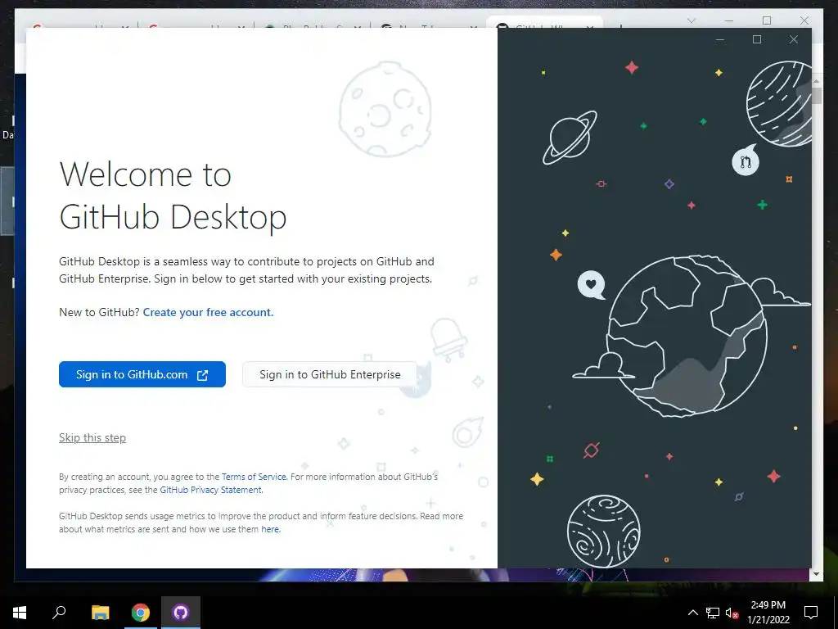Click the Chrome scrollbar down arrow

point(816,574)
